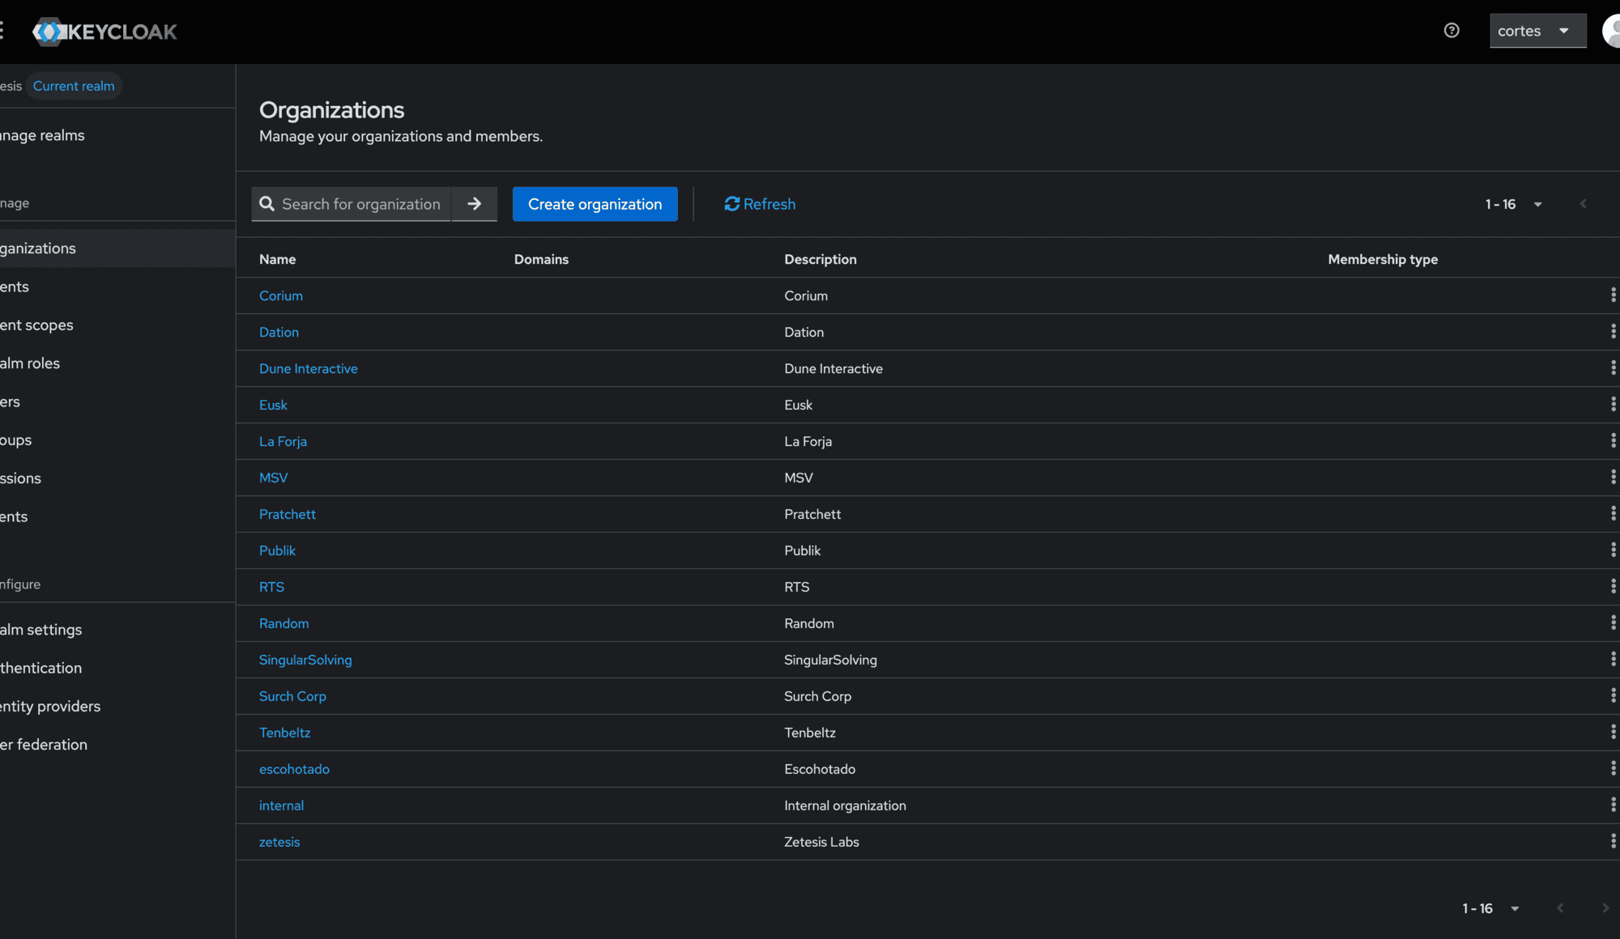Open kebab menu for internal row
Image resolution: width=1620 pixels, height=939 pixels.
pyautogui.click(x=1613, y=805)
